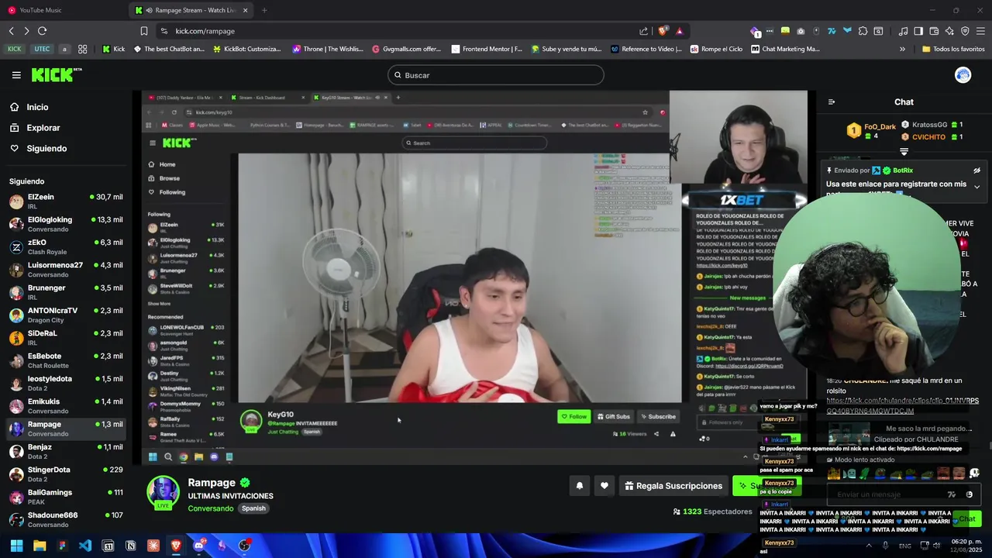Image resolution: width=992 pixels, height=558 pixels.
Task: Click the Spanish language tag
Action: click(253, 508)
